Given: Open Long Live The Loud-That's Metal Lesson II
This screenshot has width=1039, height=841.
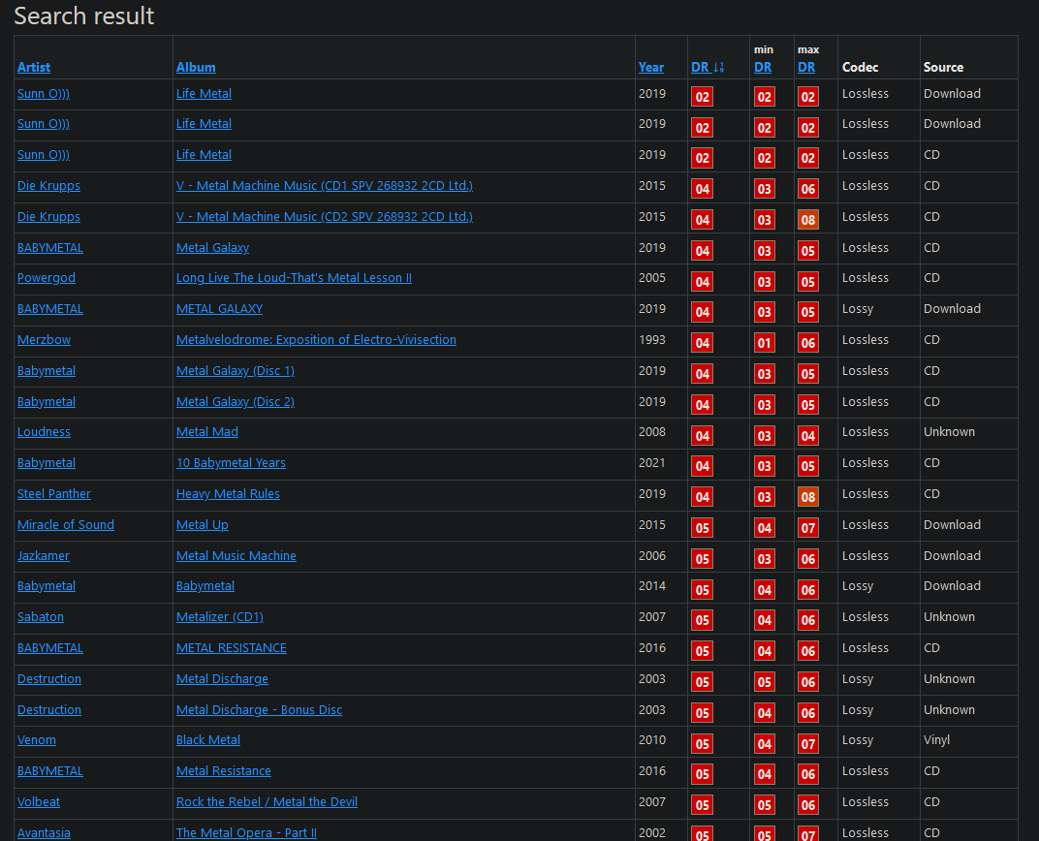Looking at the screenshot, I should click(x=294, y=277).
